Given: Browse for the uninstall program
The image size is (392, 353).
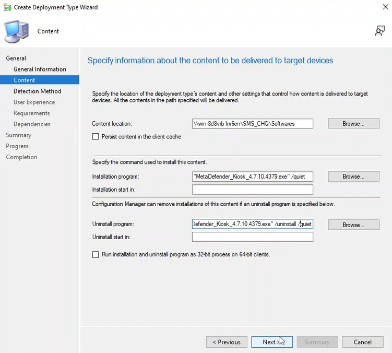Looking at the screenshot, I should (x=353, y=225).
